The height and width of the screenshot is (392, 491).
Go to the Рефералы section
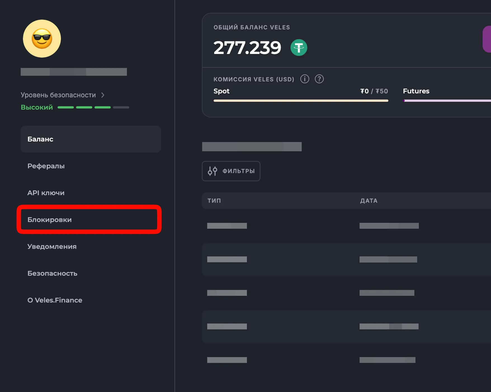pos(46,166)
